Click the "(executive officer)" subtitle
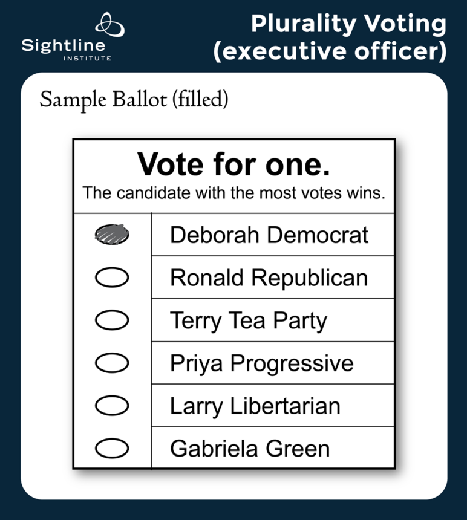Image resolution: width=467 pixels, height=520 pixels. [x=330, y=51]
